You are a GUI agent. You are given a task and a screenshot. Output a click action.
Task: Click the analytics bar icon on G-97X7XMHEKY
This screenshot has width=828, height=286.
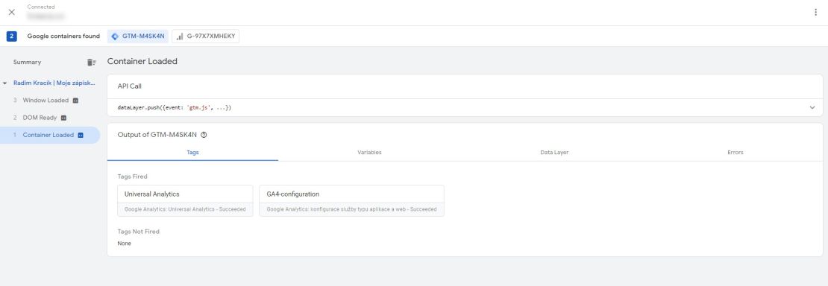tap(180, 36)
